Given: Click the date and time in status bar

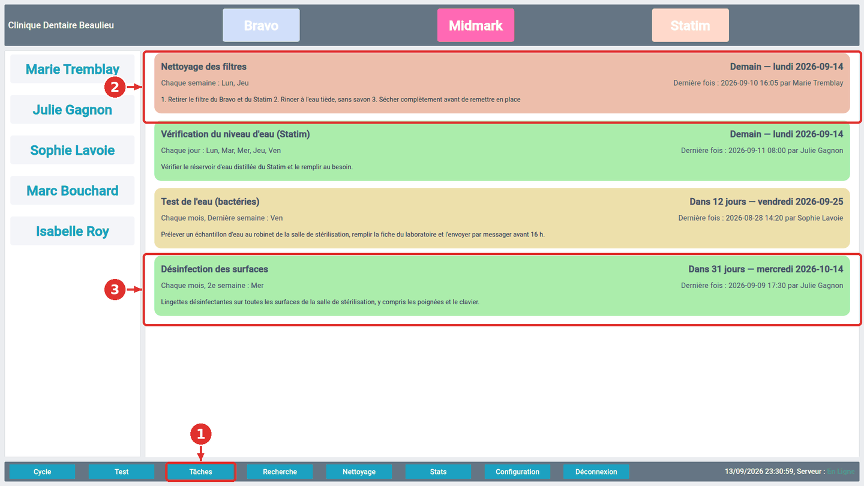Looking at the screenshot, I should [759, 472].
